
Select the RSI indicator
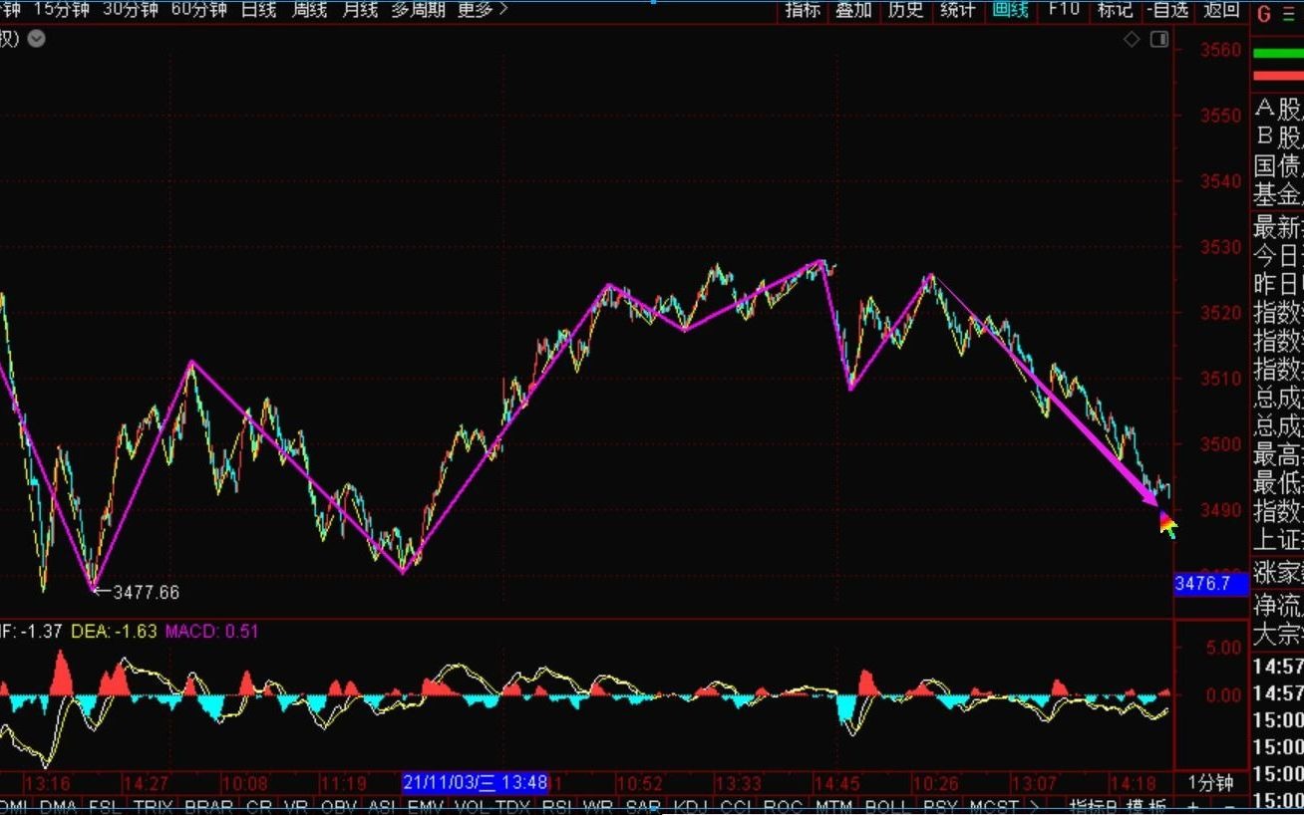556,806
